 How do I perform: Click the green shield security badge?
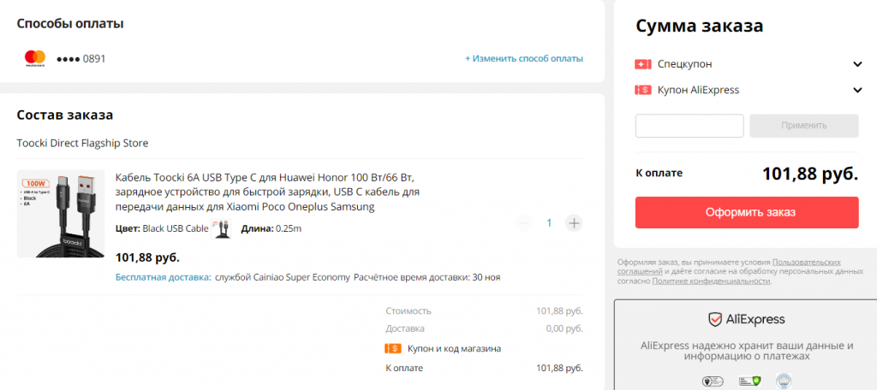pyautogui.click(x=749, y=381)
